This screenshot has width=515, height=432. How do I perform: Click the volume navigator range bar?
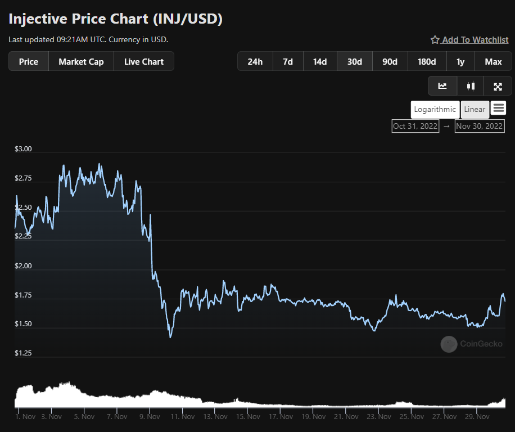tap(260, 395)
